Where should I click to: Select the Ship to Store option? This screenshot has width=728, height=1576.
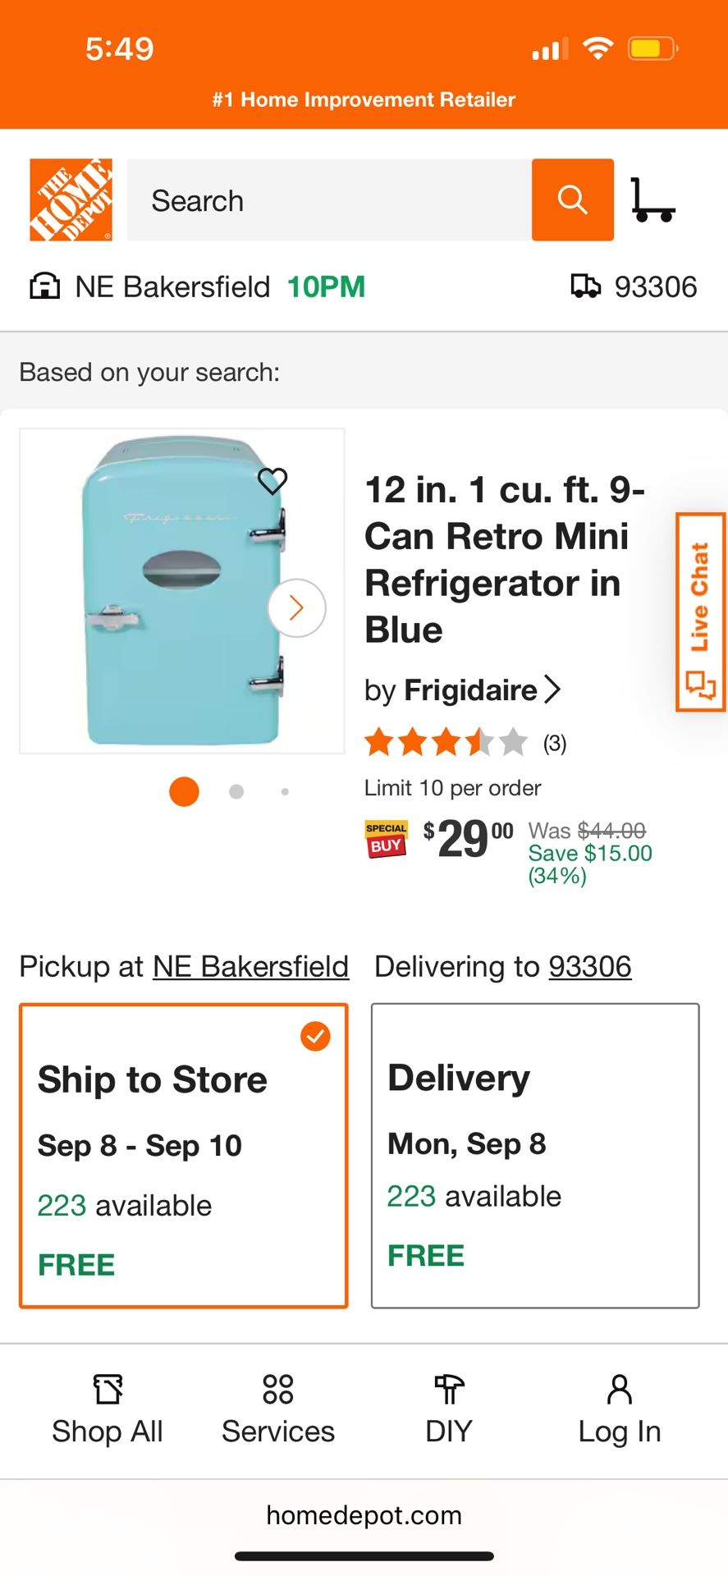184,1155
